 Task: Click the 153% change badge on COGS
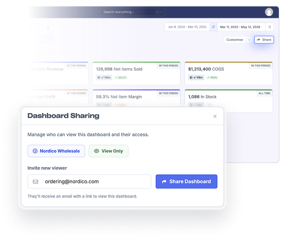coord(212,78)
